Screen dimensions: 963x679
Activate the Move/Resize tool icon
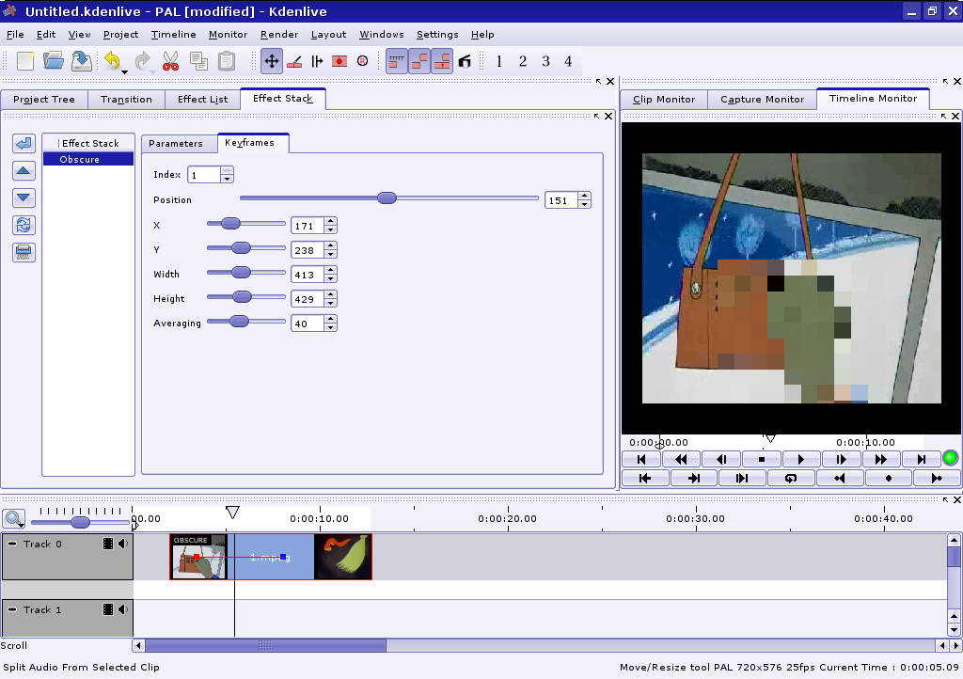pyautogui.click(x=271, y=61)
